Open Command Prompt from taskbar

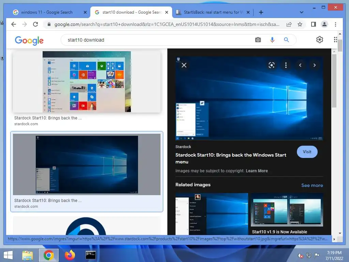point(91,255)
